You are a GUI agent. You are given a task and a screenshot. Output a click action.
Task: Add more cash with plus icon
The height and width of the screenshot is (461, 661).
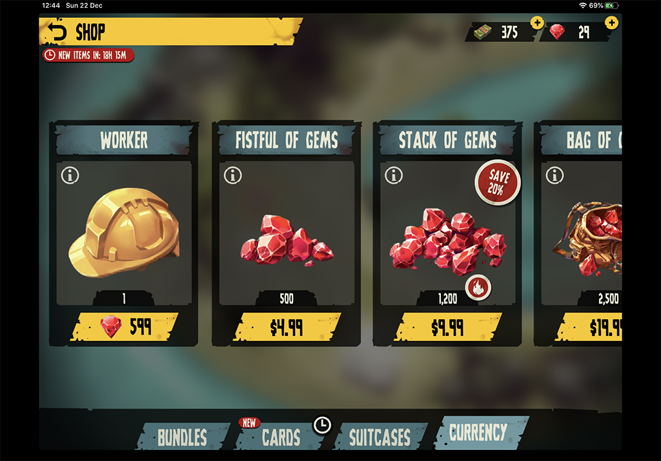(536, 23)
